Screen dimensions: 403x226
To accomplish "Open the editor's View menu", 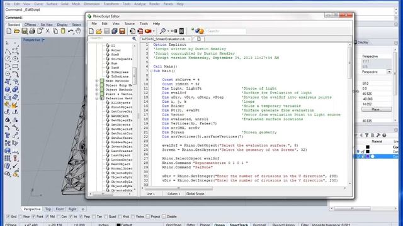I will [116, 24].
